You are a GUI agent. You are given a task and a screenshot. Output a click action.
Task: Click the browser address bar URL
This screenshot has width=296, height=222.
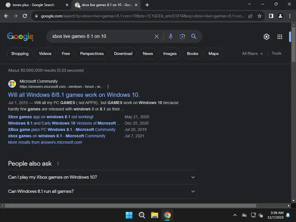tap(143, 16)
